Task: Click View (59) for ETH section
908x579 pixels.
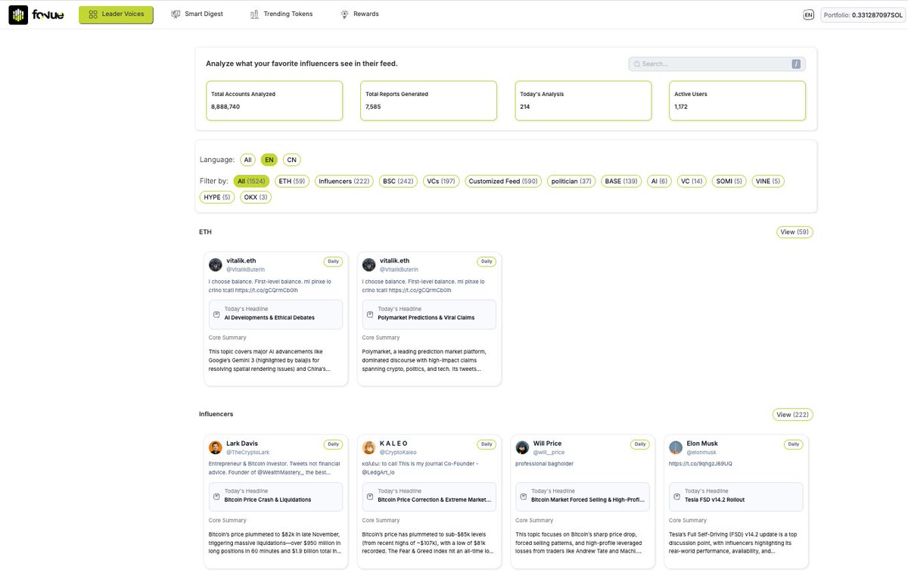Action: pyautogui.click(x=794, y=232)
